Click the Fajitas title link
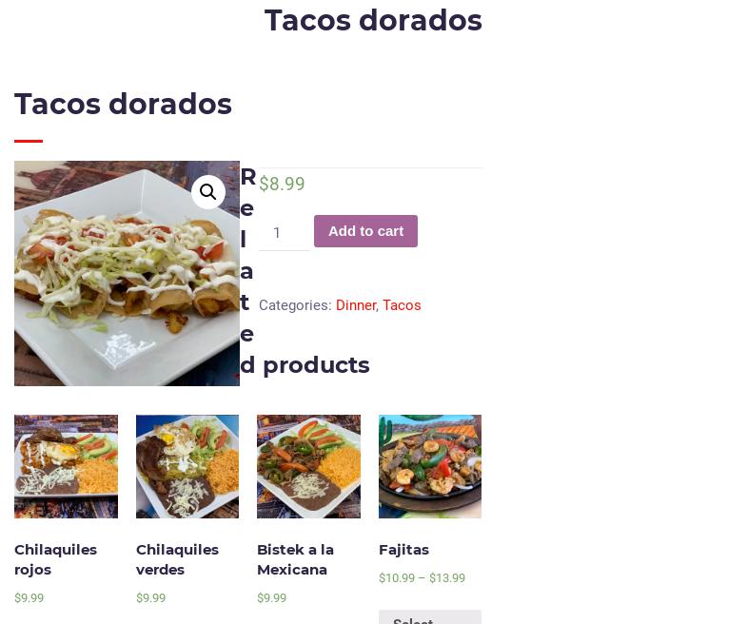747x624 pixels. coord(404,550)
